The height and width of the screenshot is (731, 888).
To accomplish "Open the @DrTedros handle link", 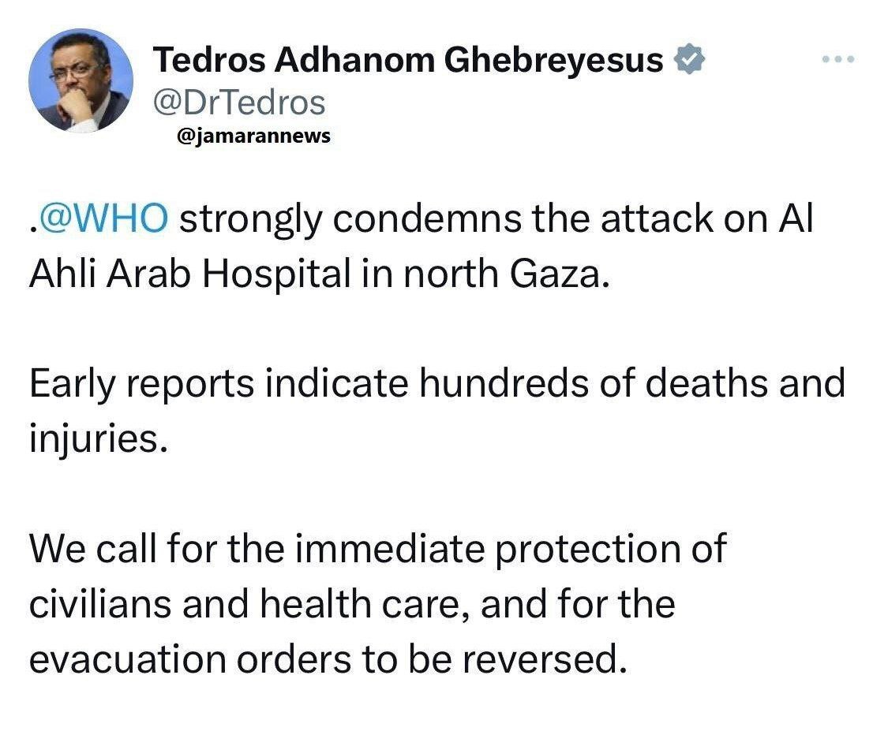I will click(x=238, y=101).
